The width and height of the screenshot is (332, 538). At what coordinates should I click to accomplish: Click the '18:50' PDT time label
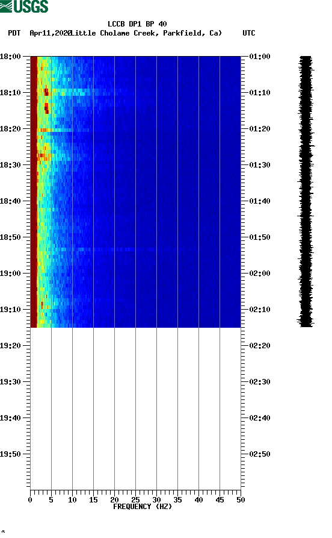[10, 237]
